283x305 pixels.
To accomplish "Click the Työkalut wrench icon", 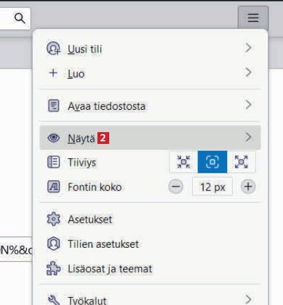I will 53,300.
